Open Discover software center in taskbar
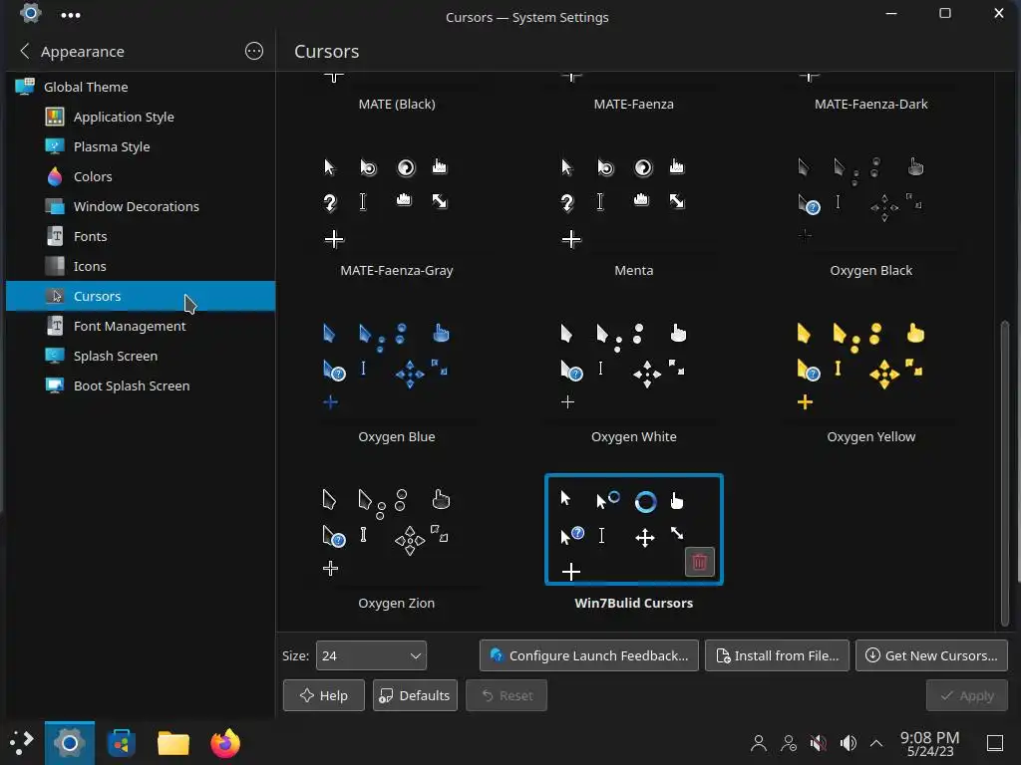The height and width of the screenshot is (765, 1021). coord(121,743)
